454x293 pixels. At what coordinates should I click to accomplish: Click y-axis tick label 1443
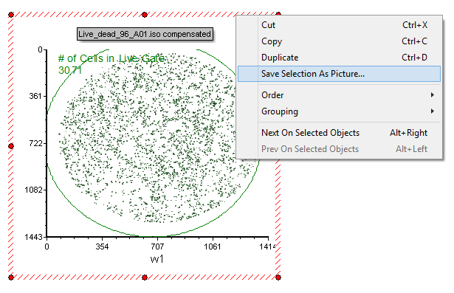[x=33, y=237]
